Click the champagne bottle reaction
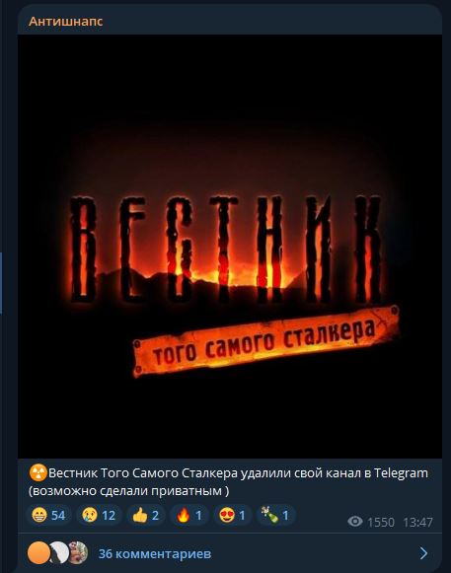Viewport: 451px width, 573px height. pos(275,515)
